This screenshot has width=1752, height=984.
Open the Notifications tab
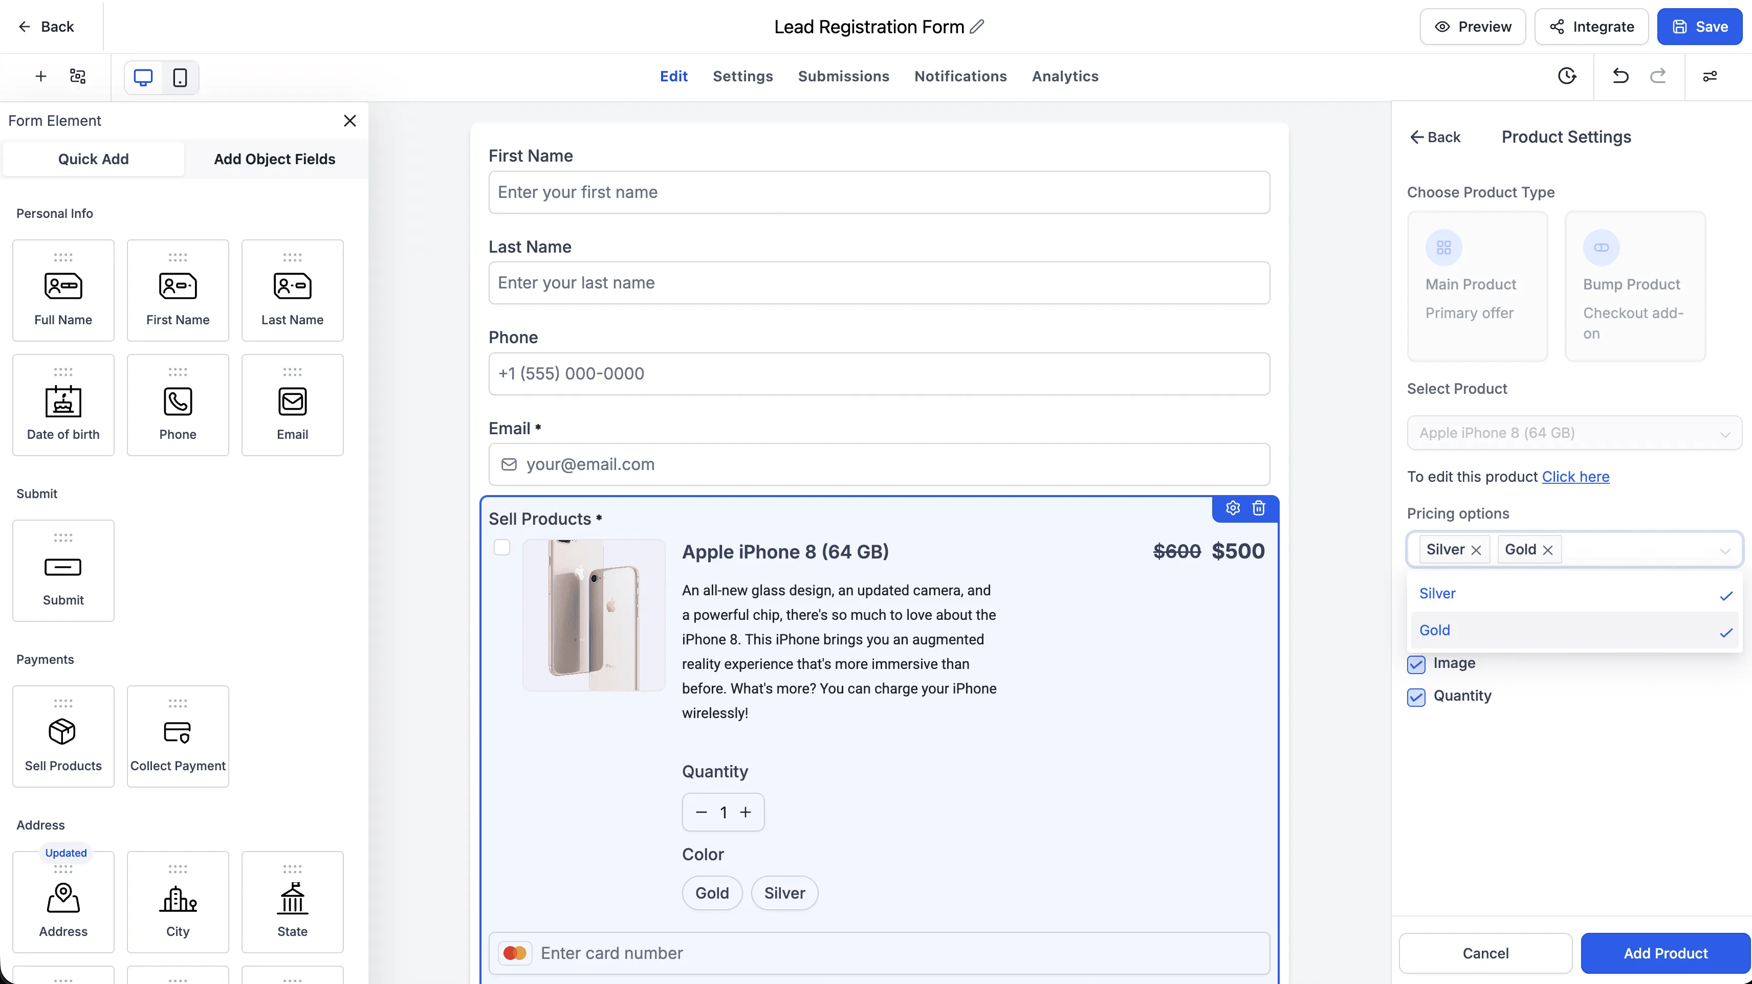point(960,76)
